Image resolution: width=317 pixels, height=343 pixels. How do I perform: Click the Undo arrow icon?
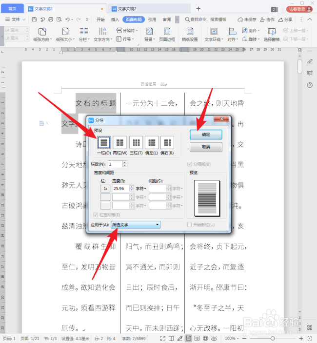[x=67, y=19]
